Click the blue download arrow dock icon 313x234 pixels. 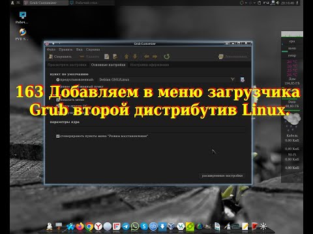point(162,227)
